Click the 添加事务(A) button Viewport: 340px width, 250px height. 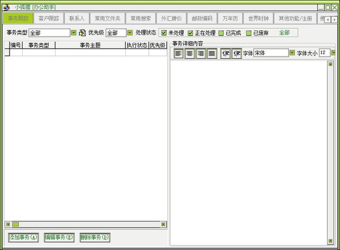23,238
